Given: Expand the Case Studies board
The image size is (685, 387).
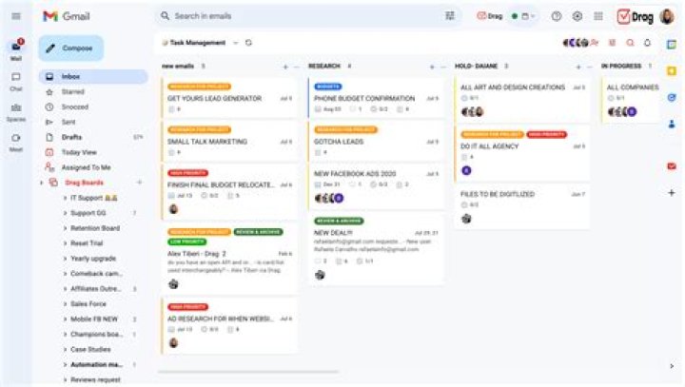Looking at the screenshot, I should pos(66,349).
